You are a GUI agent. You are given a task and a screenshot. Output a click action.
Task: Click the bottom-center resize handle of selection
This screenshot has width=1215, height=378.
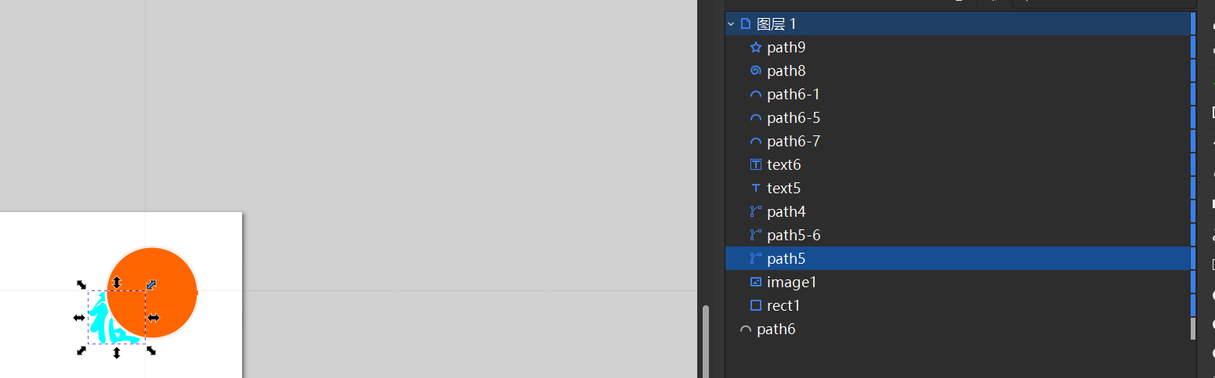tap(117, 353)
